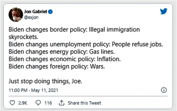Image resolution: width=177 pixels, height=111 pixels.
Task: Select the Share this Tweet label
Action: pos(84,103)
